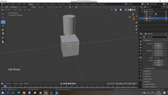
Task: Select the Cursor tool in left toolbar
Action: (x=3, y=18)
